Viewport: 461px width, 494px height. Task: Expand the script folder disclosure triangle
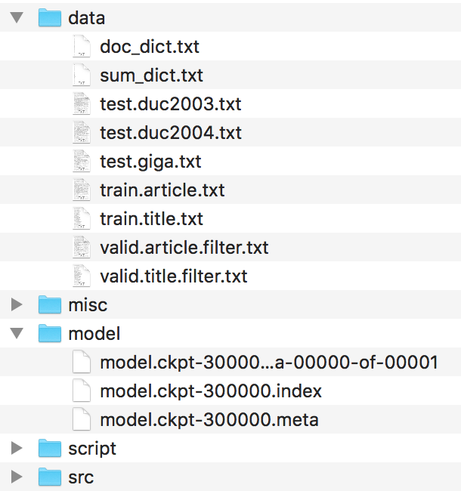pos(17,449)
